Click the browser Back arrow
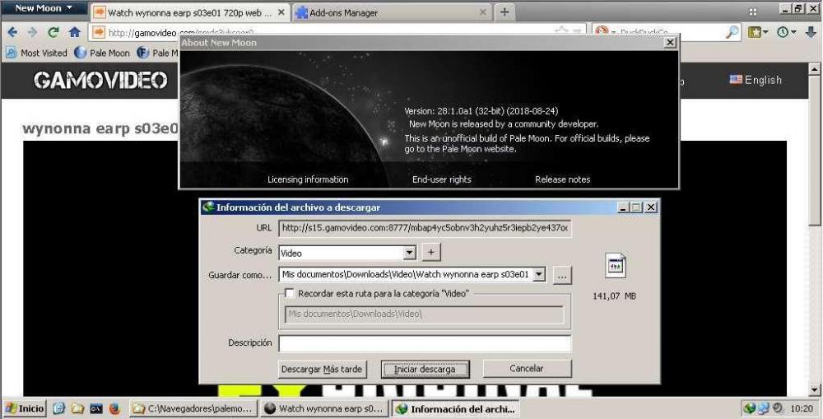 [12, 32]
